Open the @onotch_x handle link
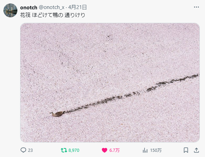Screen dimensions: 205x157 pos(52,7)
